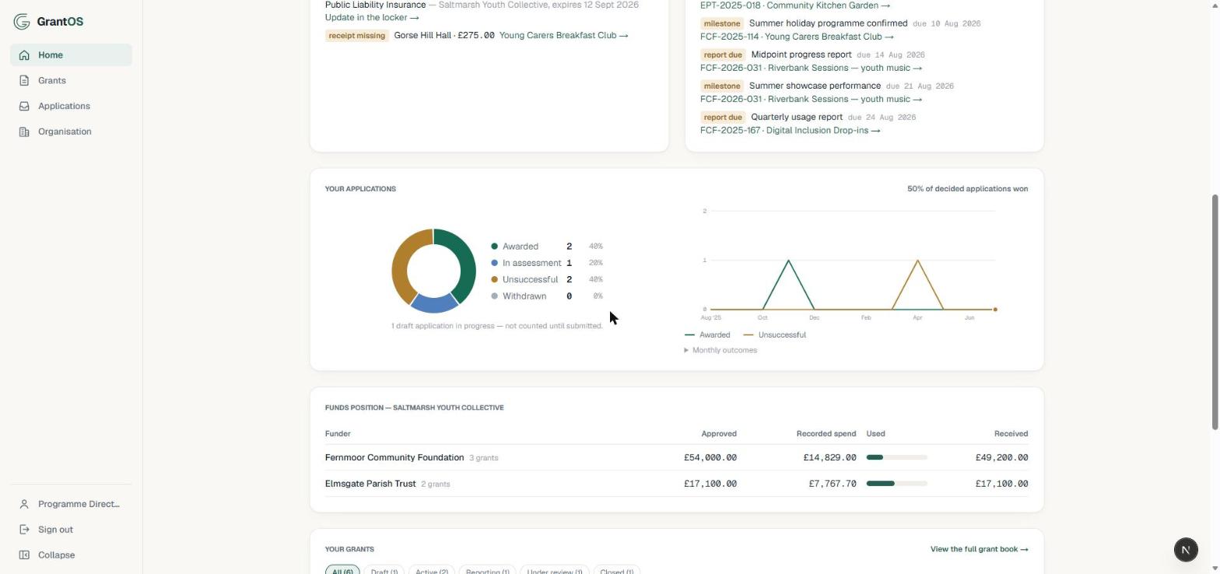Open Applications via its inbox icon
The width and height of the screenshot is (1220, 574).
[x=24, y=107]
